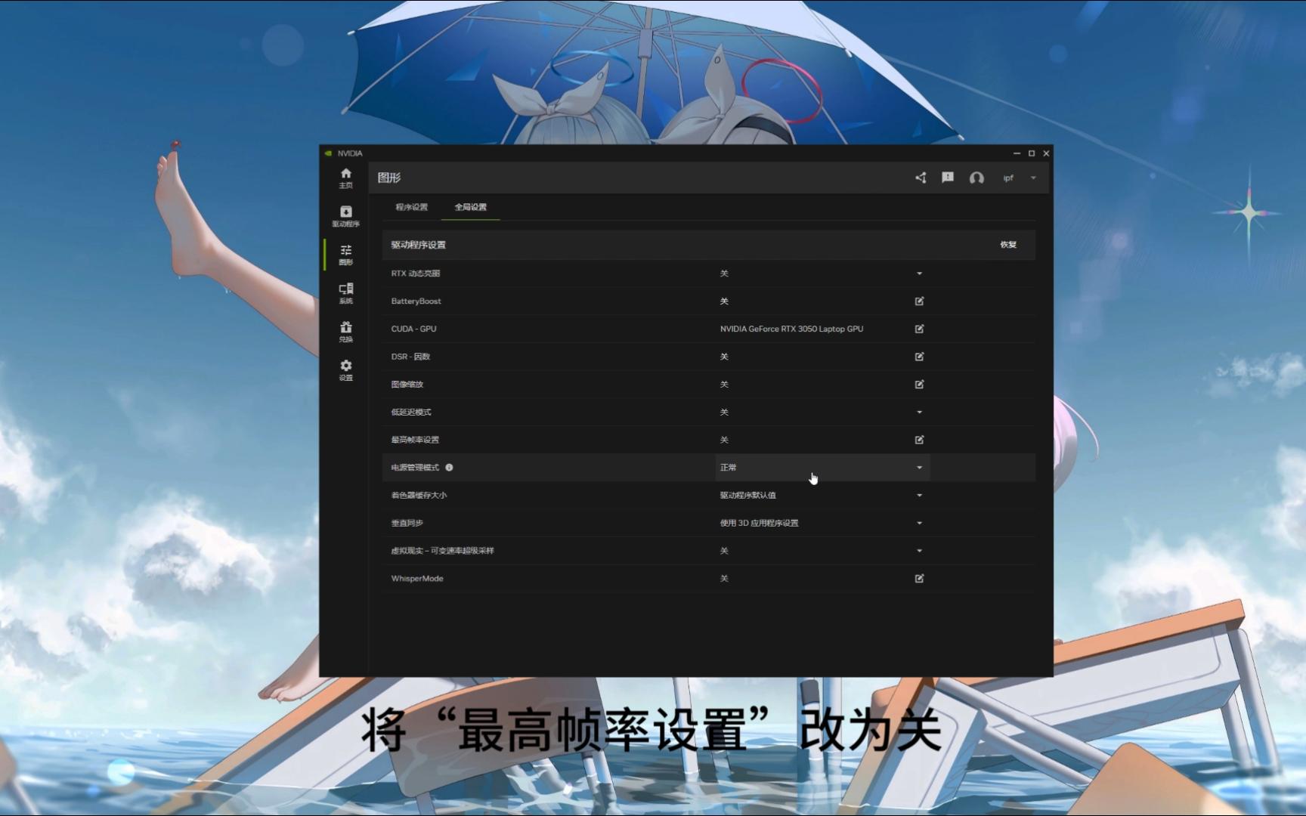The image size is (1306, 816).
Task: Open the 低延迟模式 dropdown
Action: click(920, 412)
